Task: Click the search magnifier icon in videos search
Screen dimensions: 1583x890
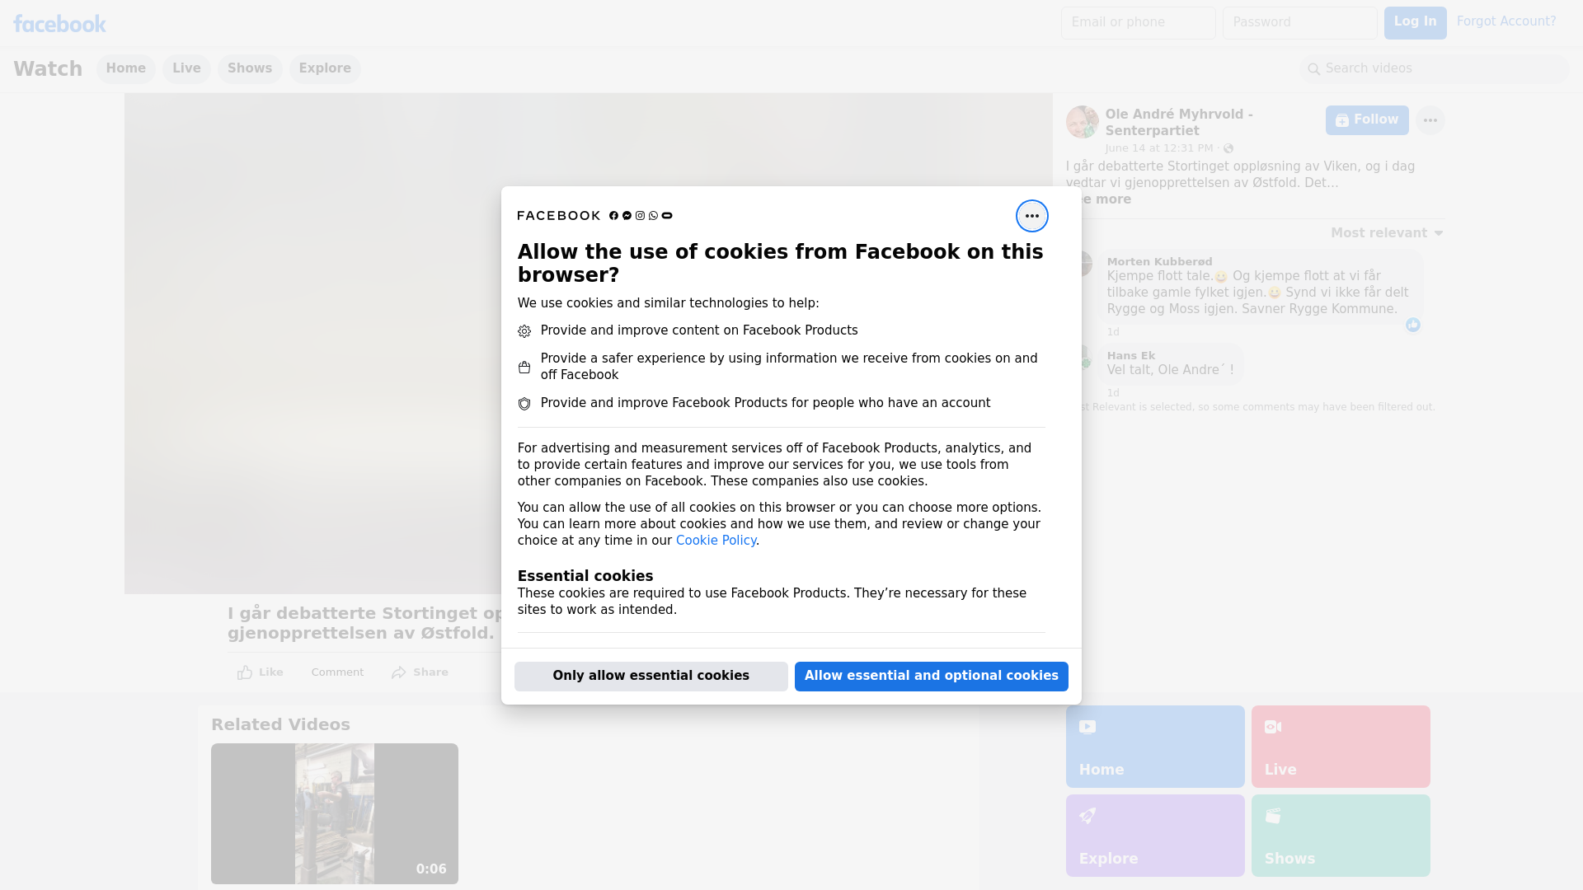Action: pos(1313,69)
